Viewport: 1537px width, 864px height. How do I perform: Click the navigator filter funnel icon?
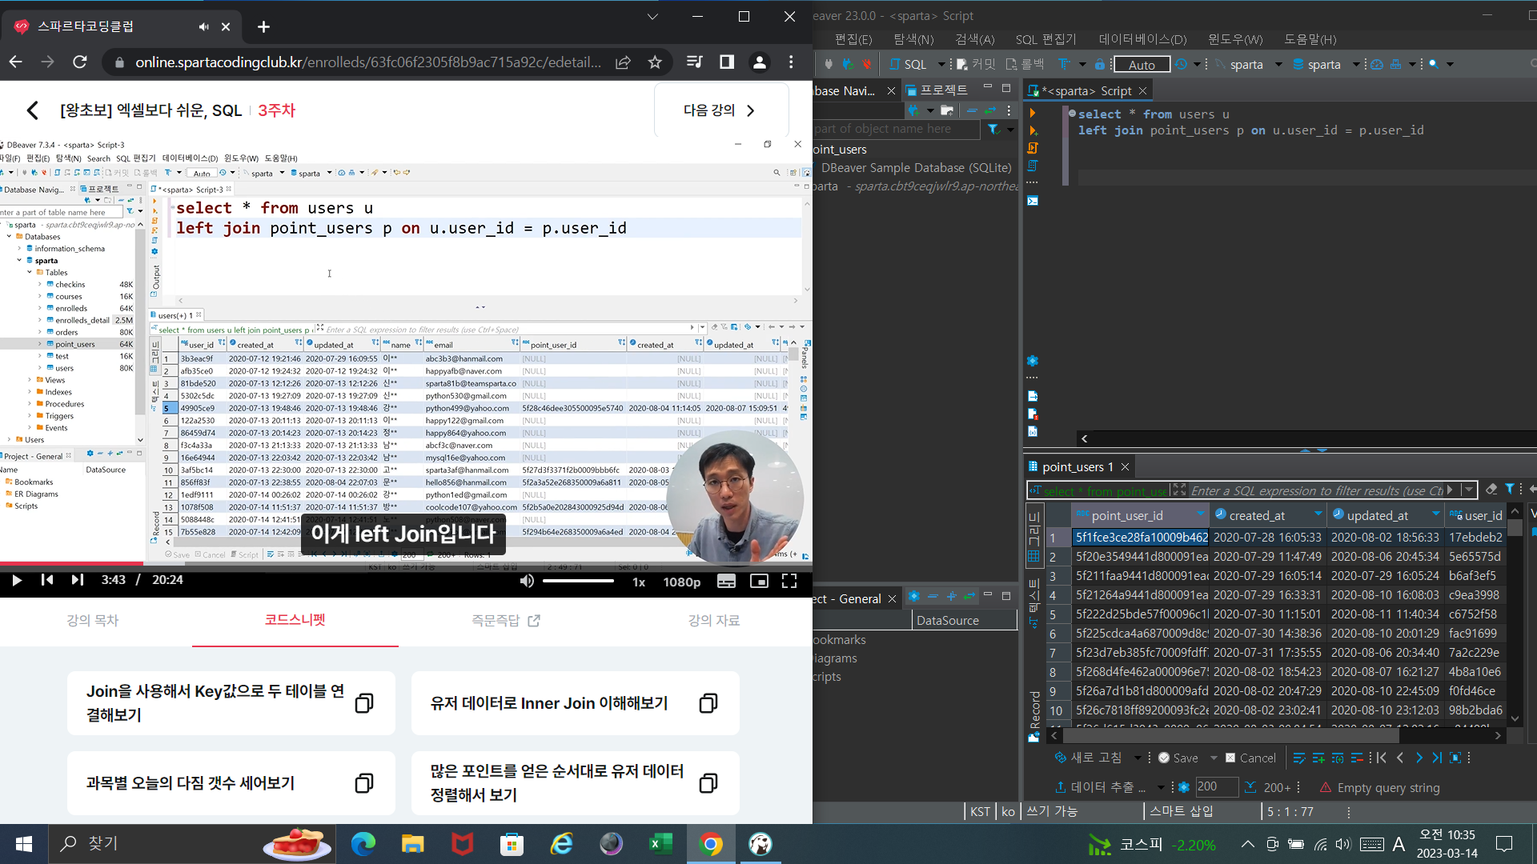(x=993, y=129)
